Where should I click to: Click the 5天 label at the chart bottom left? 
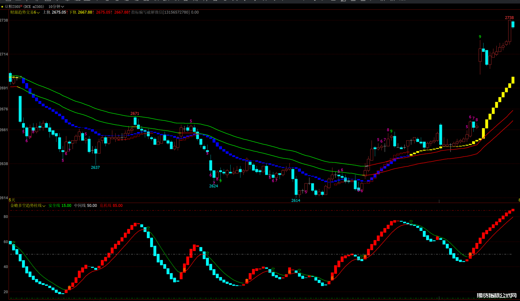tap(12, 200)
